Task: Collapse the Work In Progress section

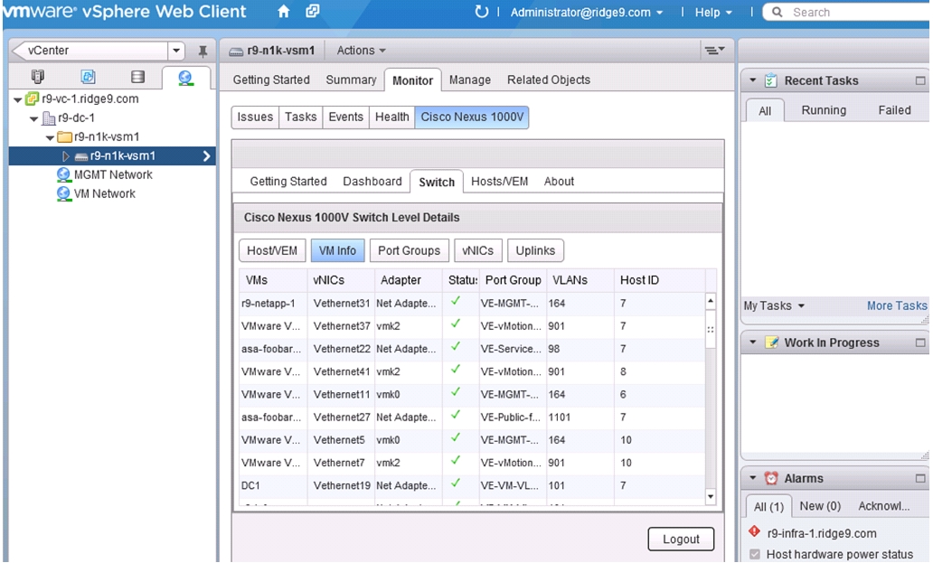Action: (753, 342)
